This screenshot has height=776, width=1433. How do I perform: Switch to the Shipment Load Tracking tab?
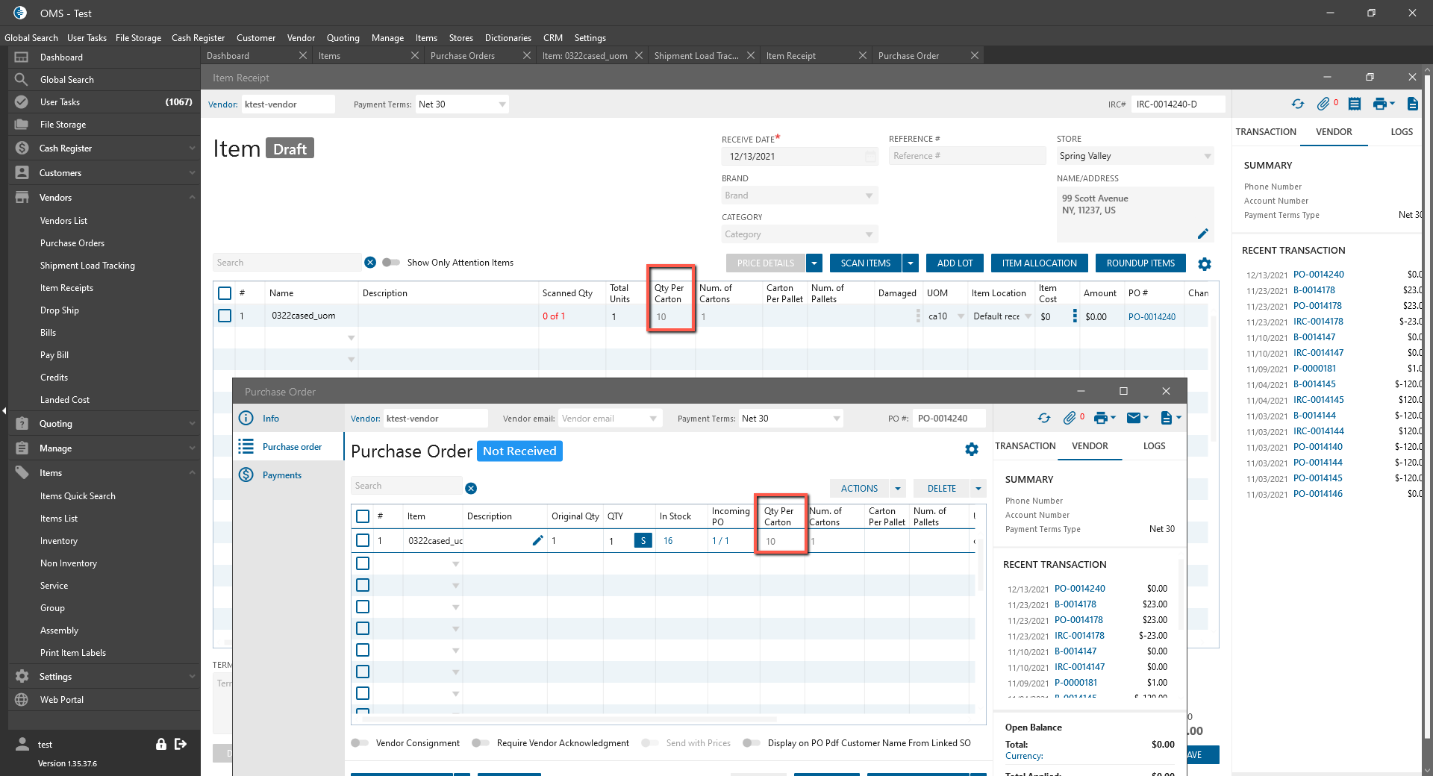click(x=696, y=56)
